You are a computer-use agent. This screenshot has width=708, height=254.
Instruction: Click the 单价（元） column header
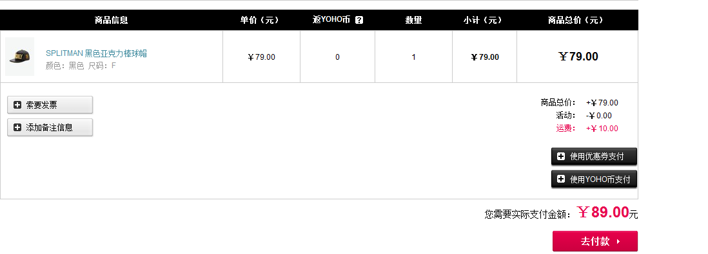261,20
